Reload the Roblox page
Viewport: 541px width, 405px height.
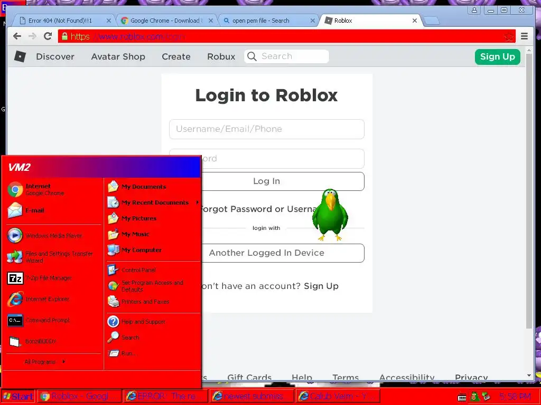[x=48, y=36]
